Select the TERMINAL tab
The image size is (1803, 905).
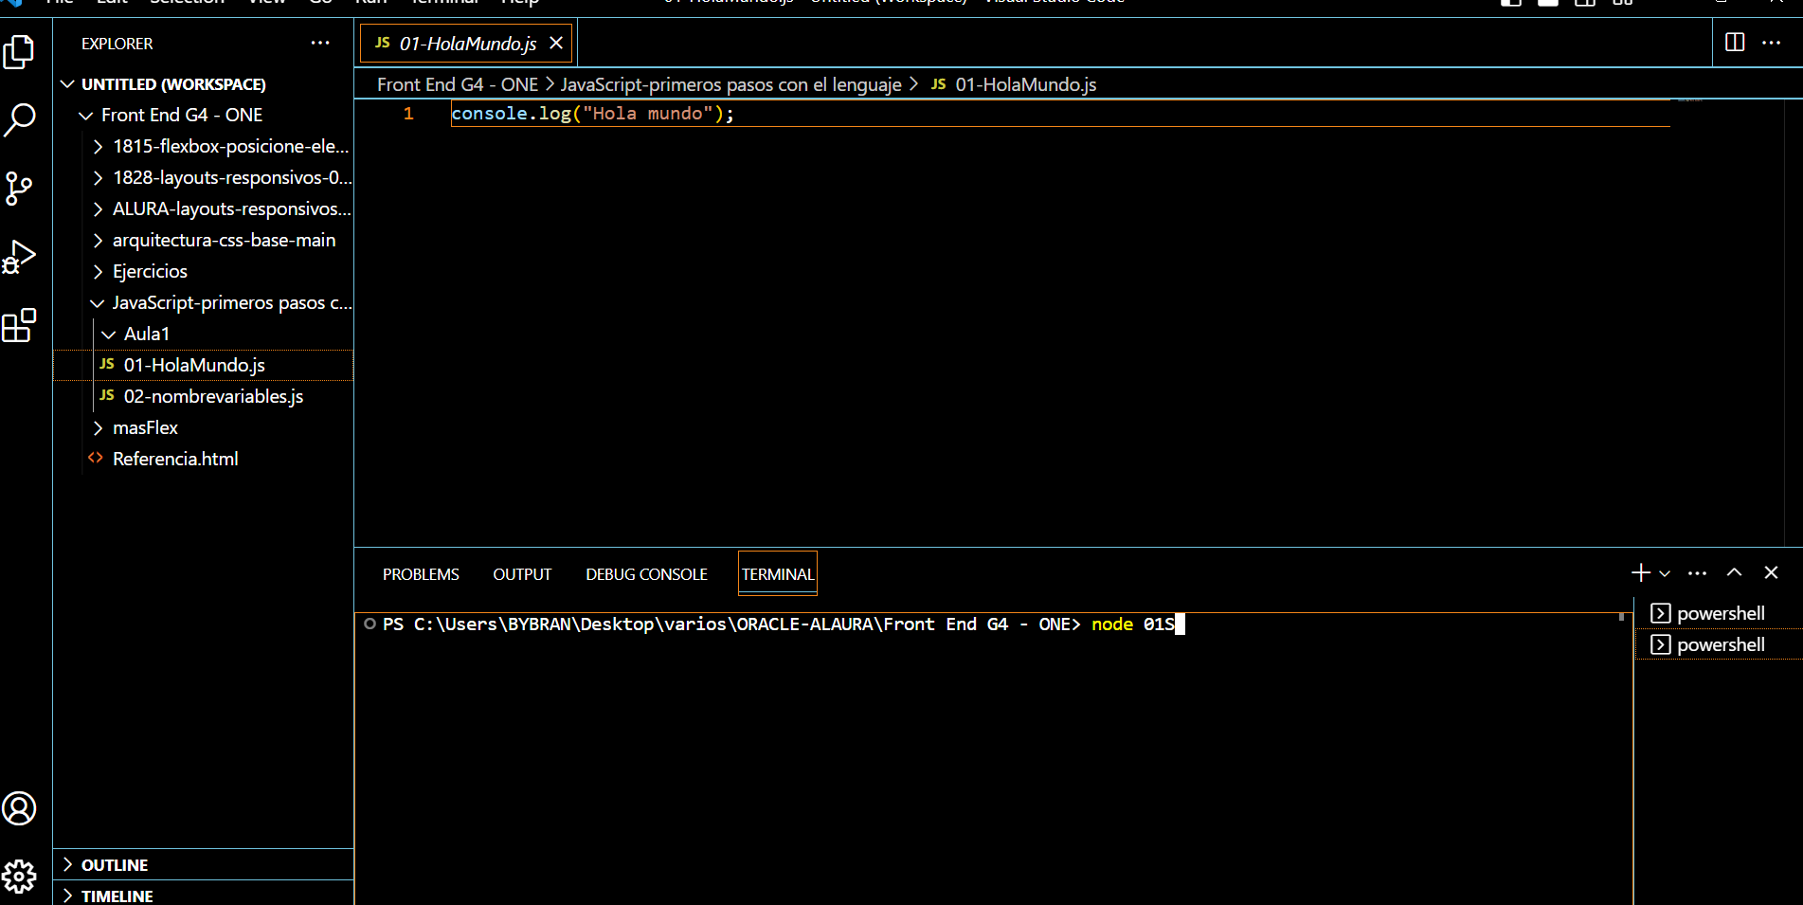point(777,574)
